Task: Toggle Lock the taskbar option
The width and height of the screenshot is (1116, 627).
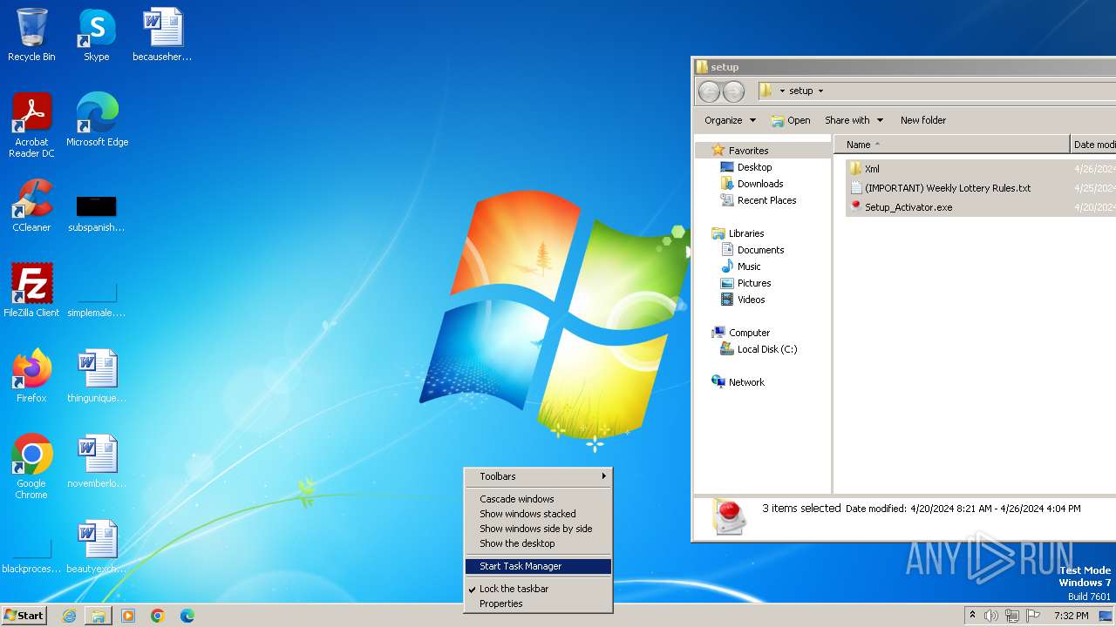Action: 537,589
